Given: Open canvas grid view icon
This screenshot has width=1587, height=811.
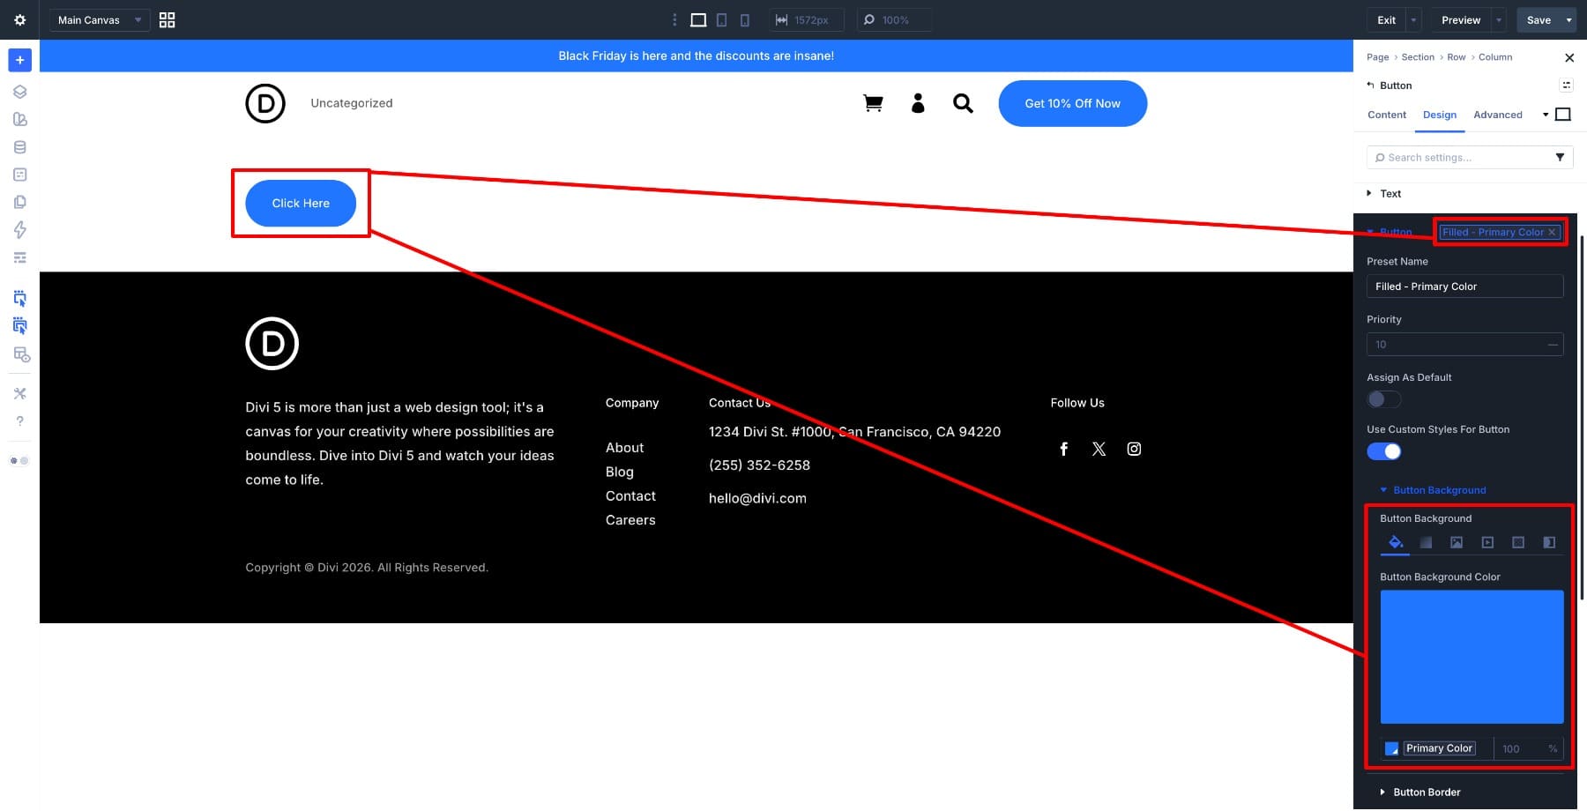Looking at the screenshot, I should click(x=167, y=19).
